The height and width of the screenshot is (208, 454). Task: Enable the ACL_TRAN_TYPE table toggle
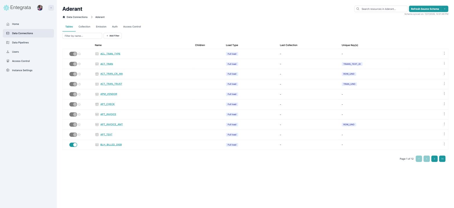tap(73, 54)
